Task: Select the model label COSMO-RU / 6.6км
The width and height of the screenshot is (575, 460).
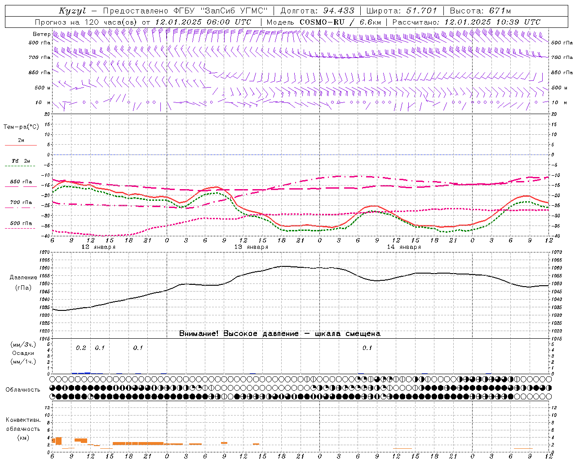Action: (340, 22)
